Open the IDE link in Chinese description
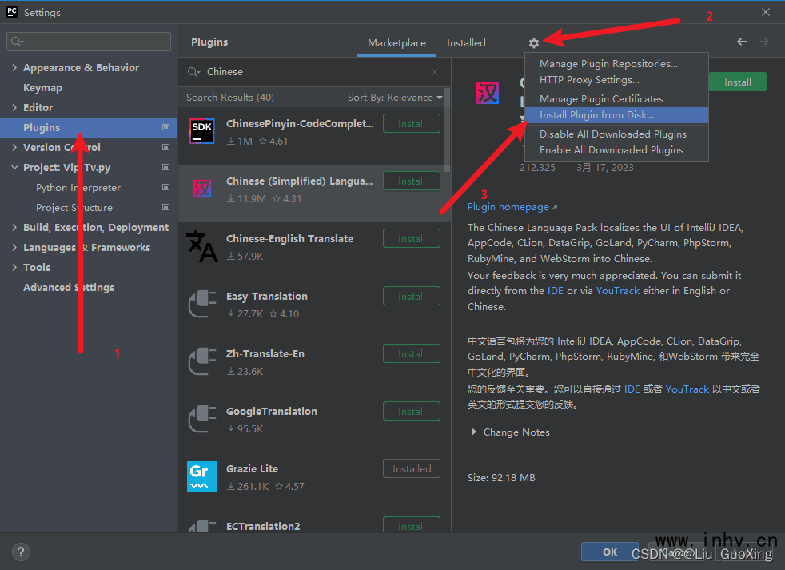Screen dimensions: 785x570 [x=632, y=389]
